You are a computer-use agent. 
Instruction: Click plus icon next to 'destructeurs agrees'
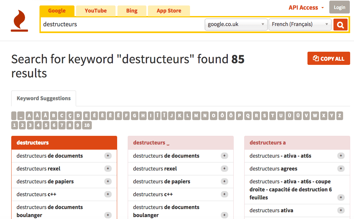pos(341,169)
